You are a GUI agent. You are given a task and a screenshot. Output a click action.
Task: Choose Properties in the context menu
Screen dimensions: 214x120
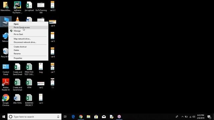tap(28, 58)
